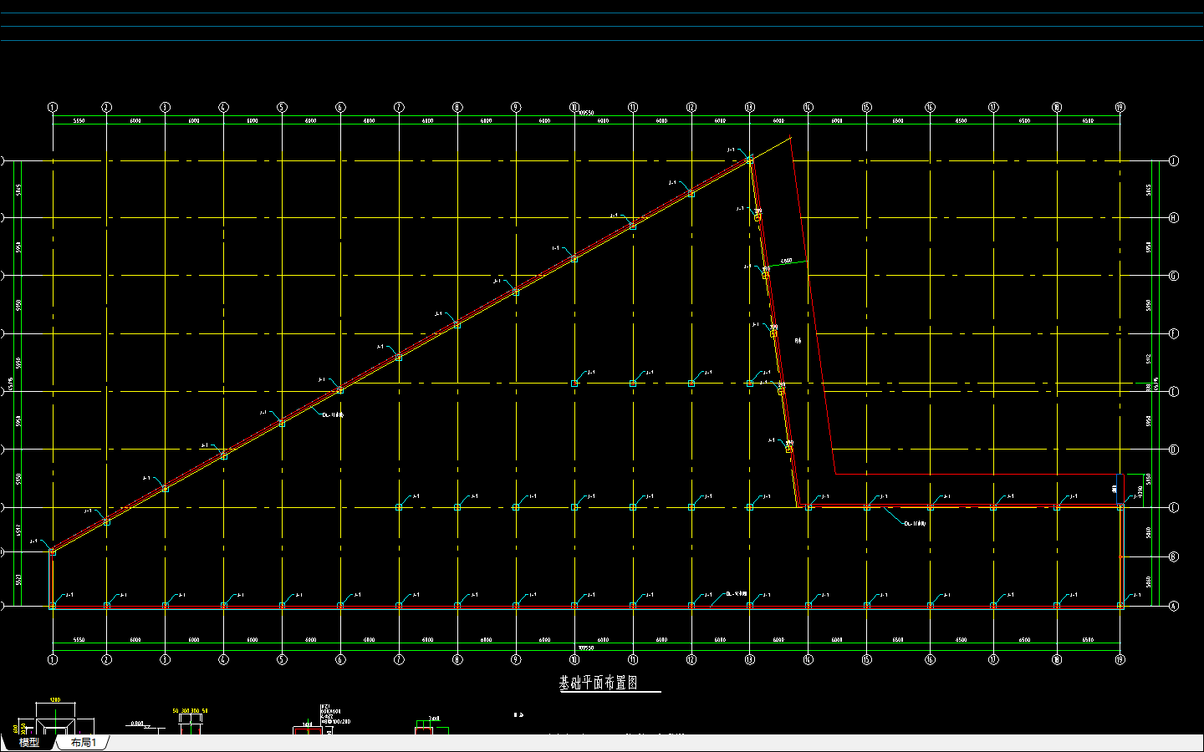Select axis bubble 19 in top row

[1120, 107]
